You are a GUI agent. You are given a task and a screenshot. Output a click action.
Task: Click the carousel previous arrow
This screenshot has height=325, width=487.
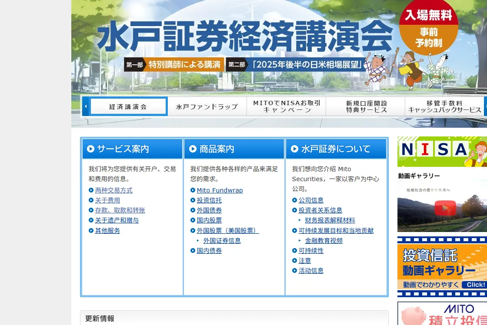click(x=85, y=106)
